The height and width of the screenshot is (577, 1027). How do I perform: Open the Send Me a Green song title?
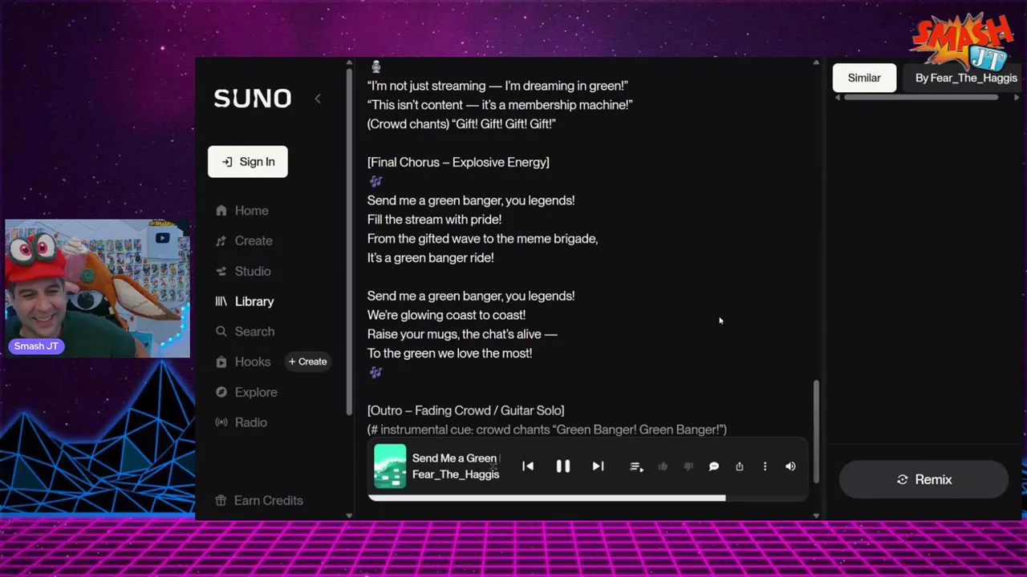456,458
